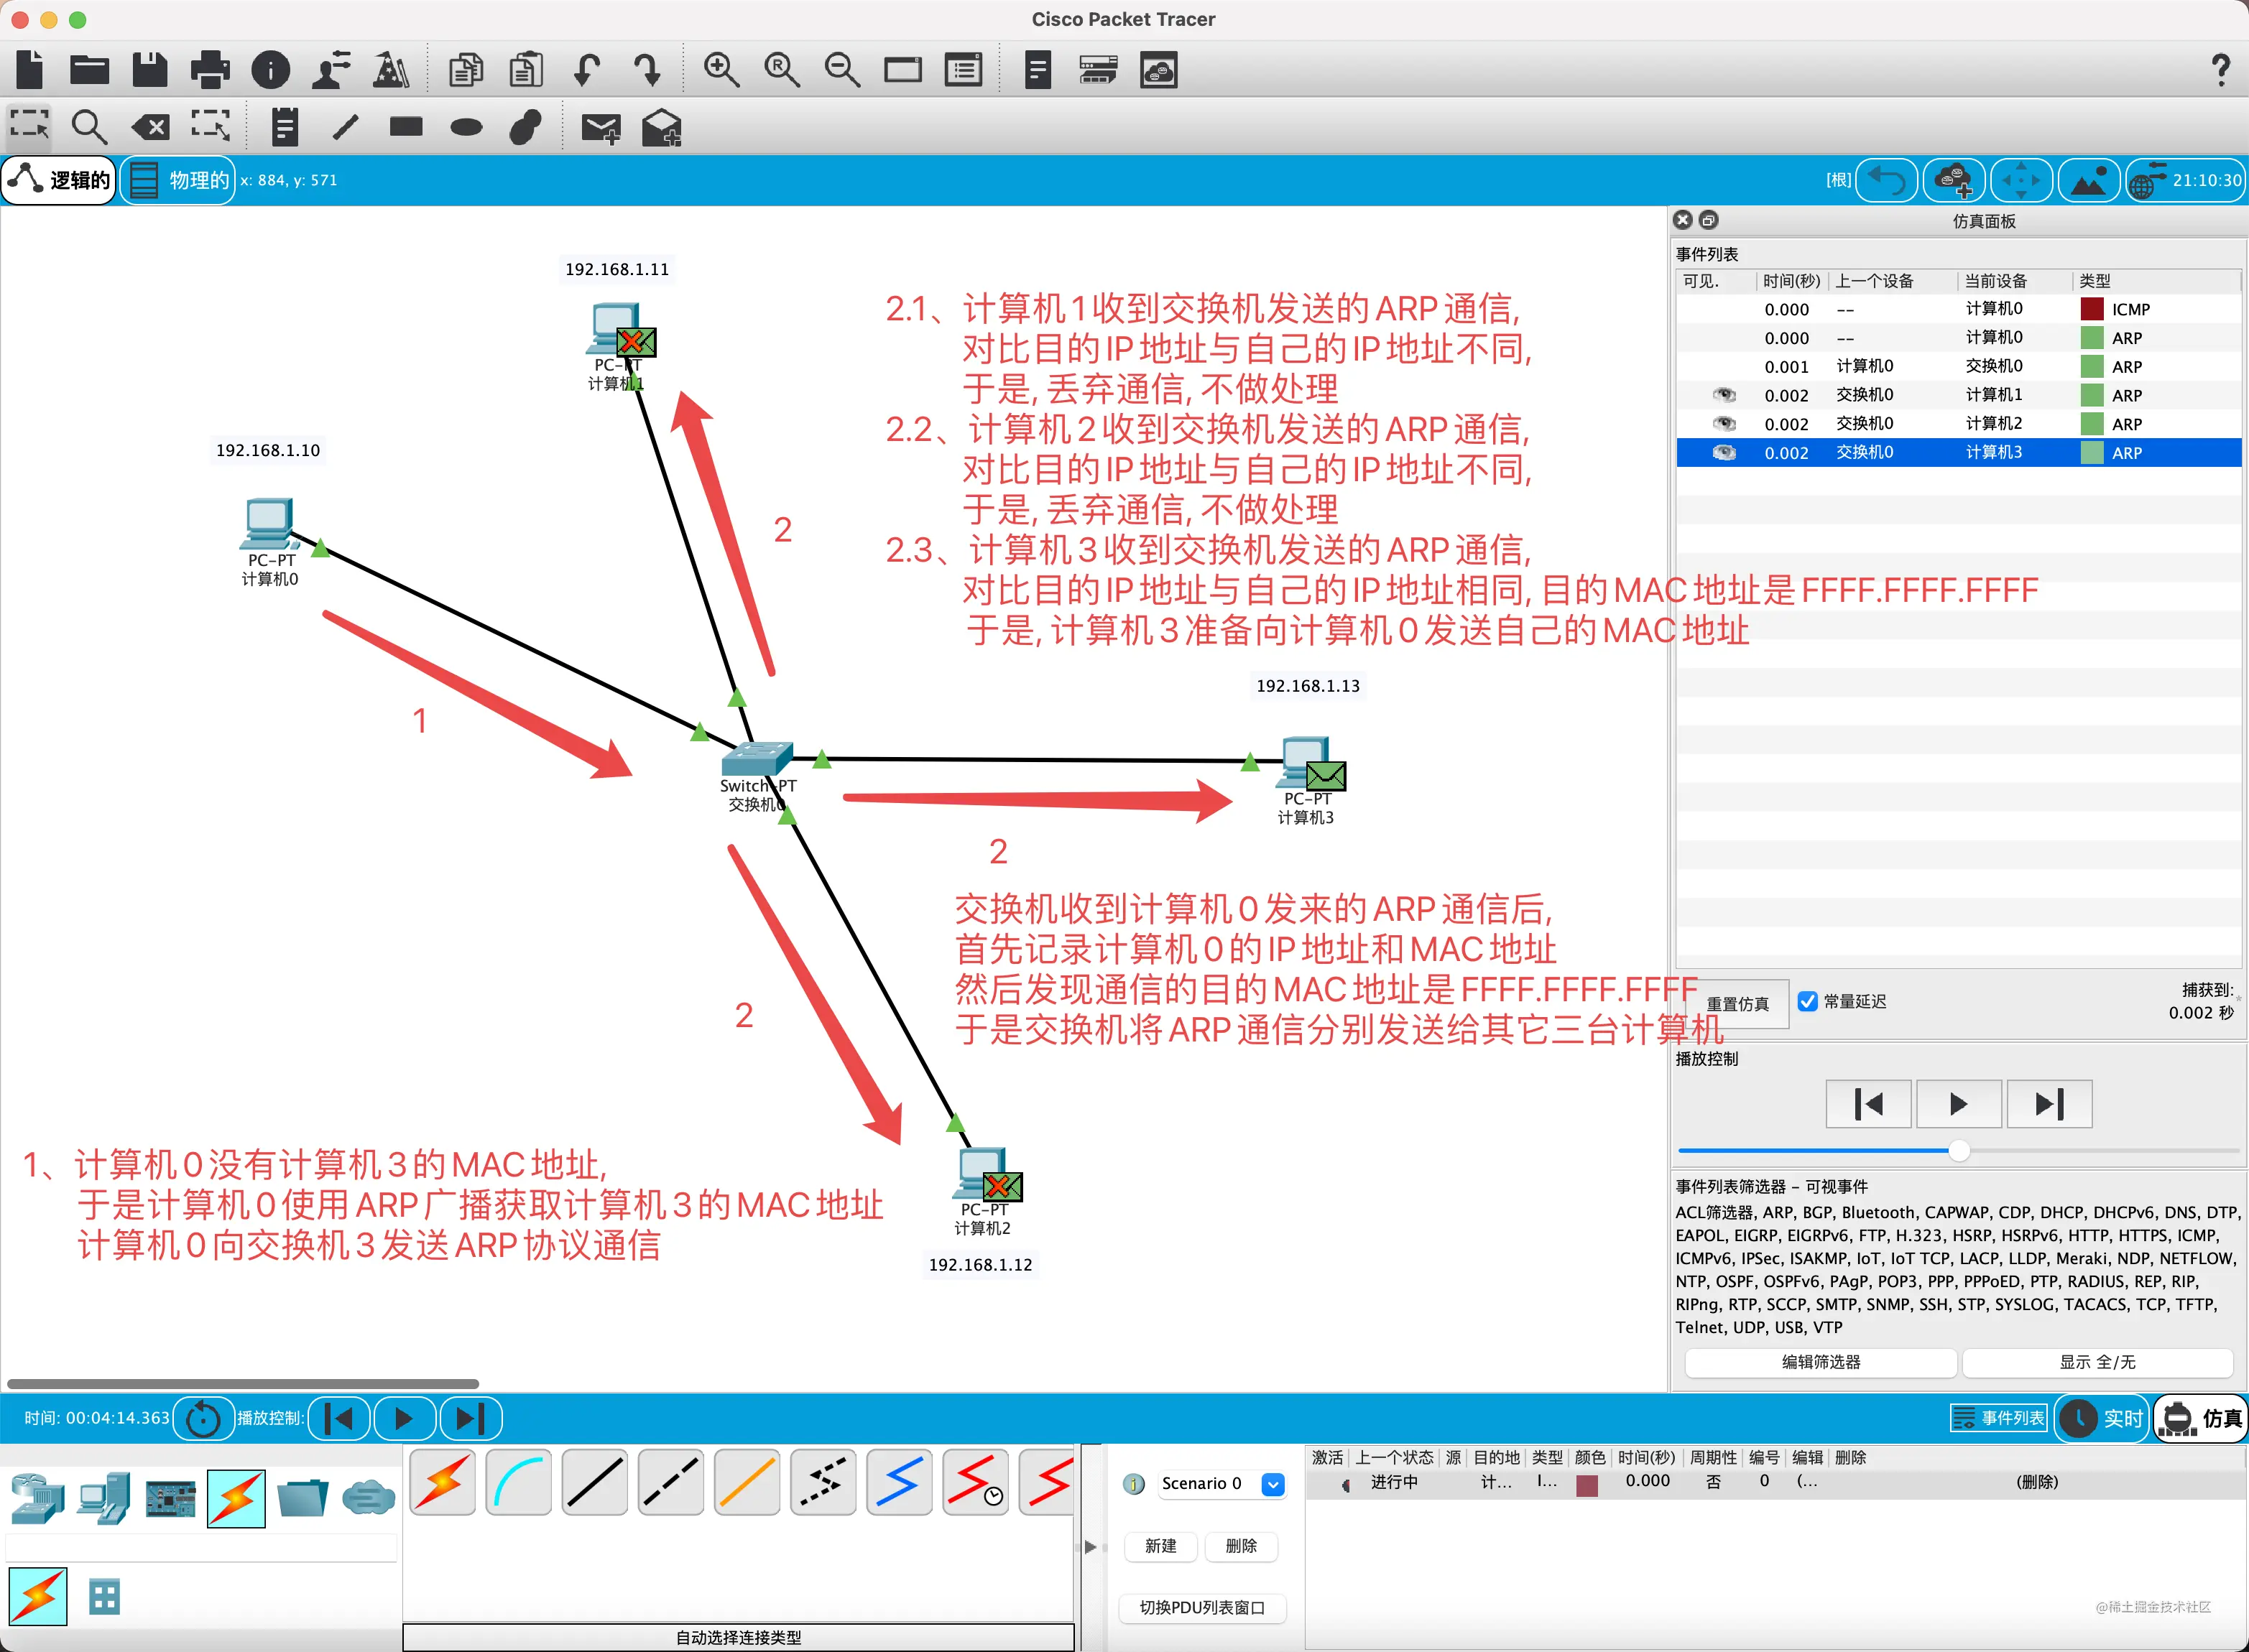Choose the copper straight-through cable icon

point(595,1482)
